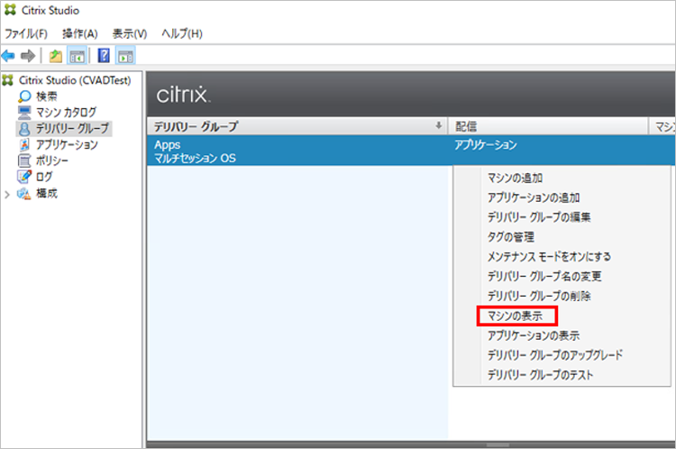Select the 検索 search node
The height and width of the screenshot is (449, 676).
coord(47,96)
